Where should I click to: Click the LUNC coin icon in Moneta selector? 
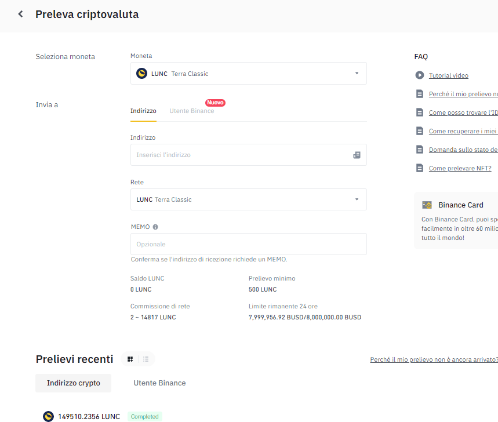pyautogui.click(x=141, y=74)
